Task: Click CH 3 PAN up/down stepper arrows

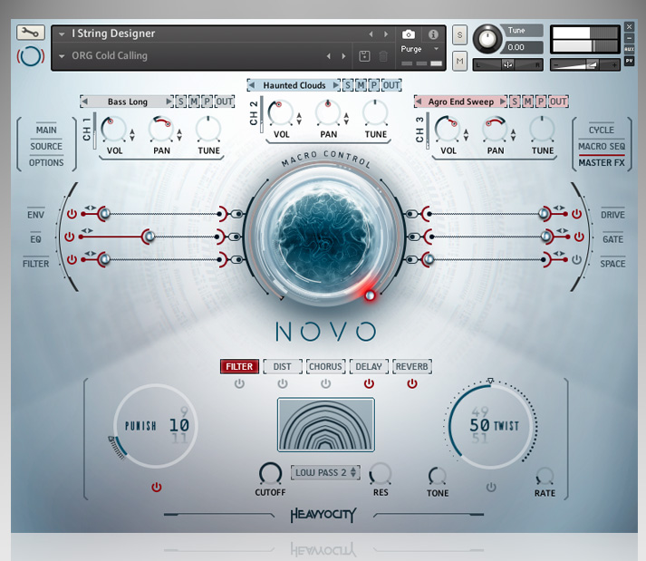Action: [513, 135]
